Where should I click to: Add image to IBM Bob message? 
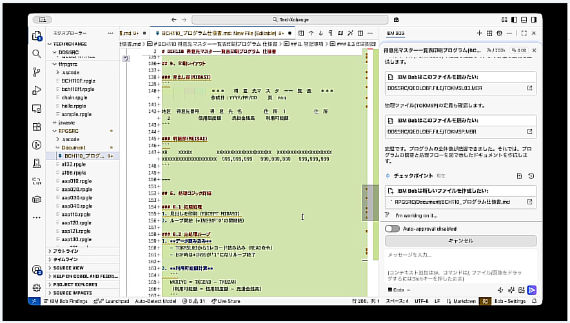(x=522, y=290)
